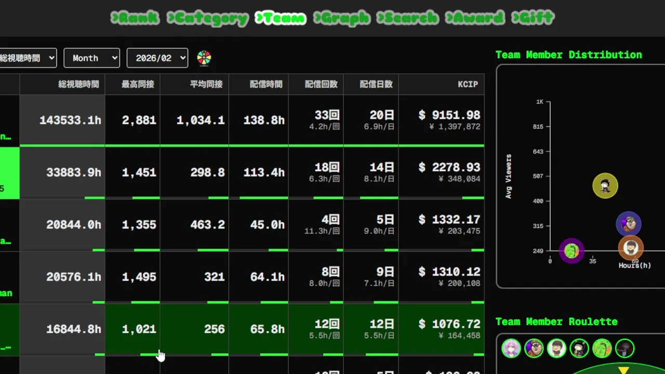This screenshot has height=374, width=665.
Task: Select the third roulette member avatar
Action: [556, 349]
